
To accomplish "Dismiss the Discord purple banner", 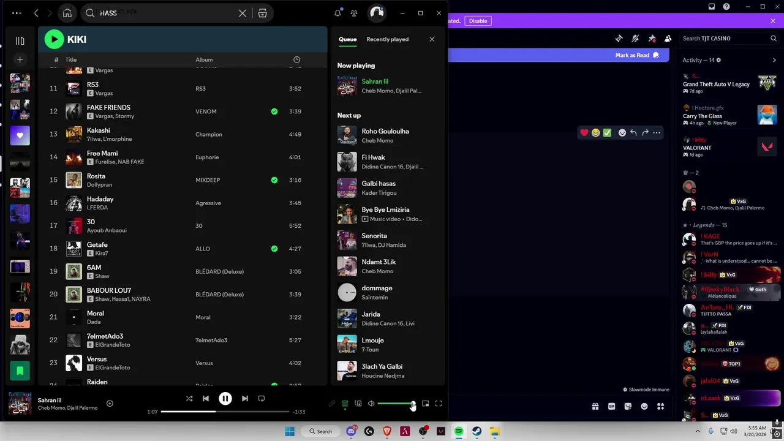I will [x=773, y=21].
